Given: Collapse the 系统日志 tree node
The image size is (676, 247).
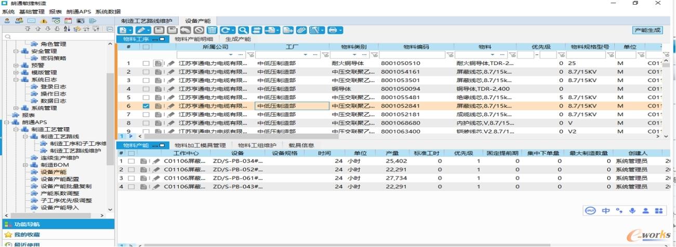Looking at the screenshot, I should [x=16, y=79].
